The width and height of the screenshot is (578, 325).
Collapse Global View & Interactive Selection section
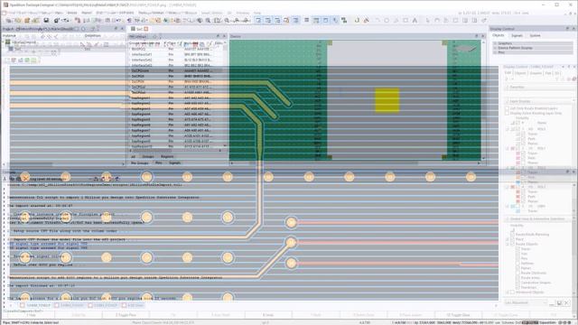click(508, 218)
